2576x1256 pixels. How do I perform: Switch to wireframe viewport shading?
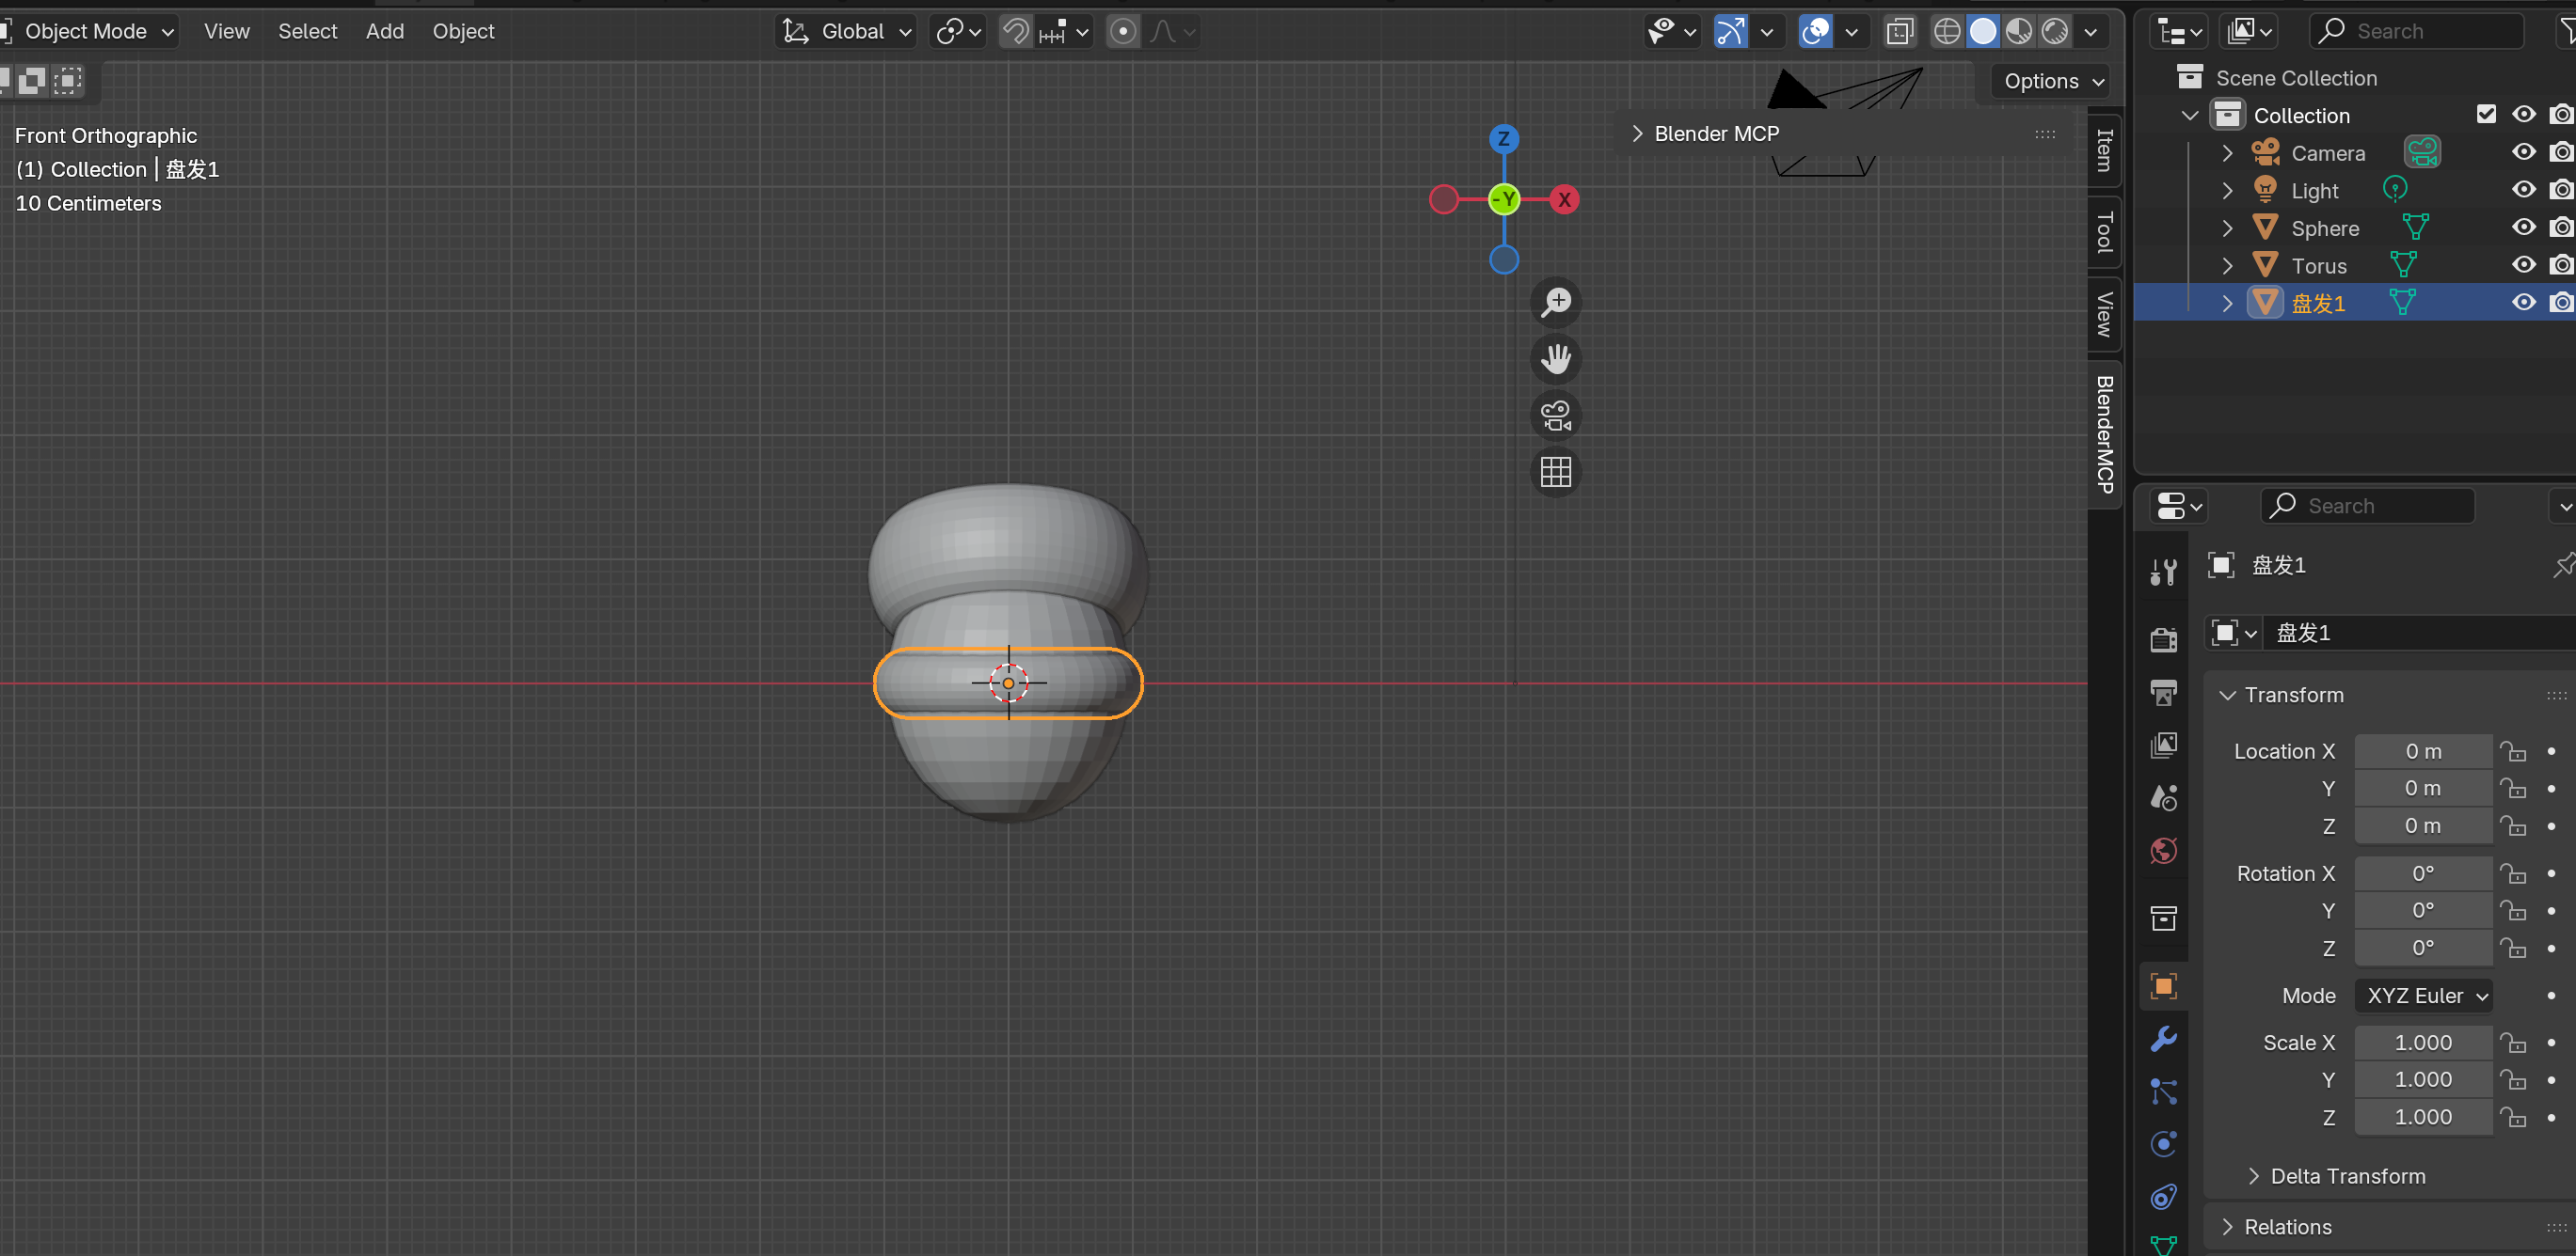1946,32
